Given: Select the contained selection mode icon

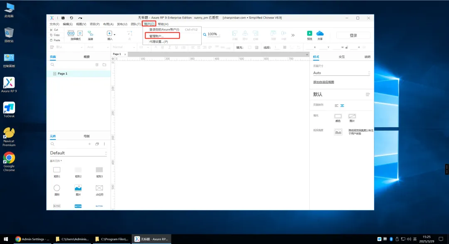Looking at the screenshot, I should click(80, 33).
